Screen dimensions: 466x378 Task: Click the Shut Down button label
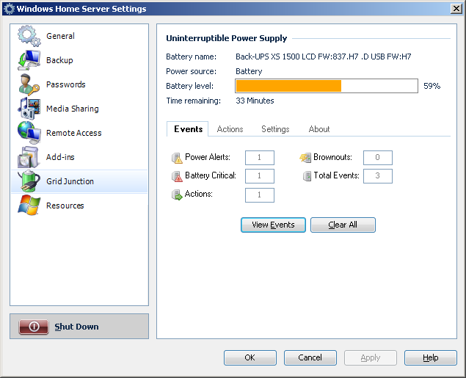76,327
